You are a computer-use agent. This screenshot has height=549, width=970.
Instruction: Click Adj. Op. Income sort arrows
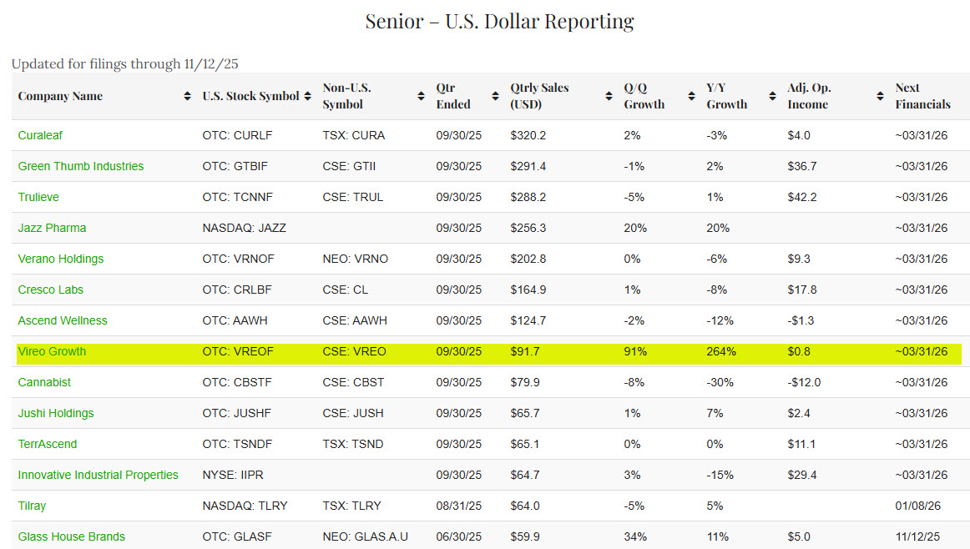pos(880,97)
